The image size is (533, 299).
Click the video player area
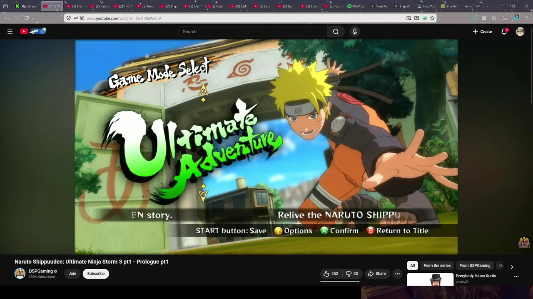pyautogui.click(x=266, y=147)
